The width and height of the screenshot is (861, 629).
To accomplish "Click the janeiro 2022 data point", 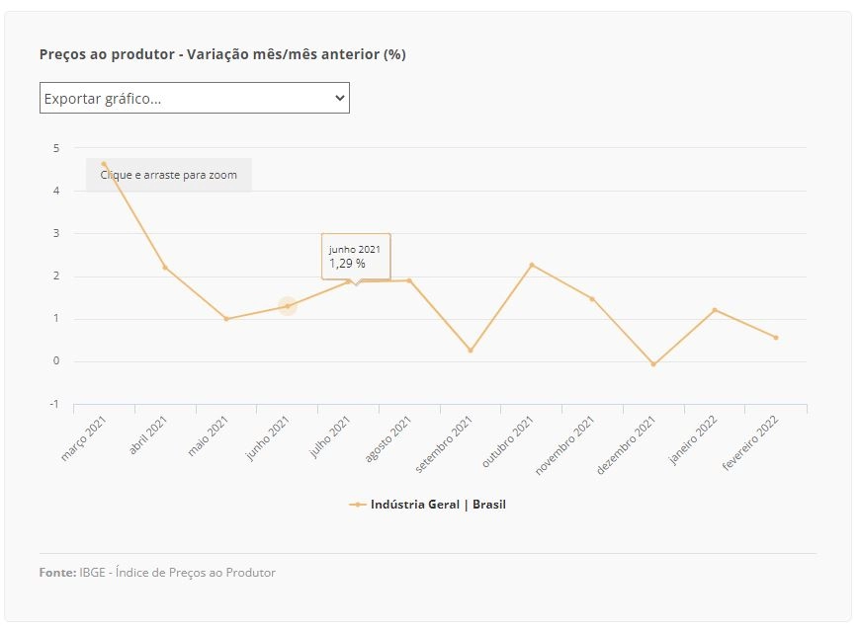I will (715, 310).
